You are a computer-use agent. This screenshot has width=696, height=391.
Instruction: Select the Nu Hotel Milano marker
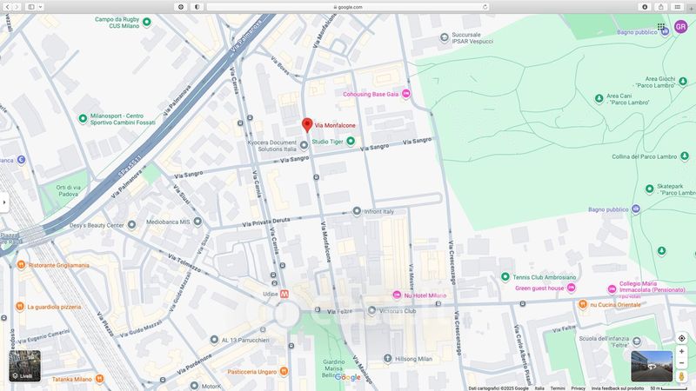pos(397,295)
